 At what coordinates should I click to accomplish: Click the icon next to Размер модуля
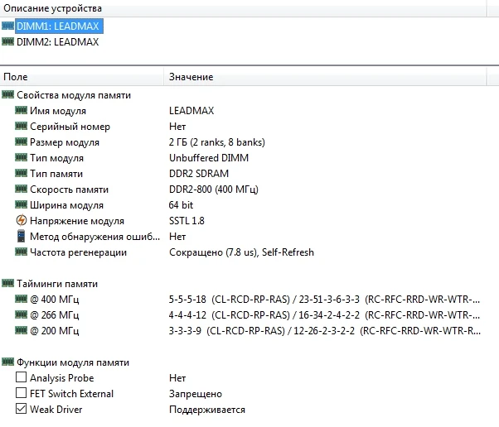coord(21,142)
